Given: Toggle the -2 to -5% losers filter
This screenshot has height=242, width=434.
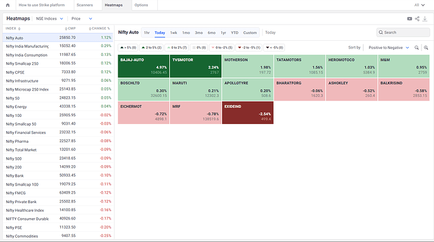Looking at the screenshot, I should (249, 48).
